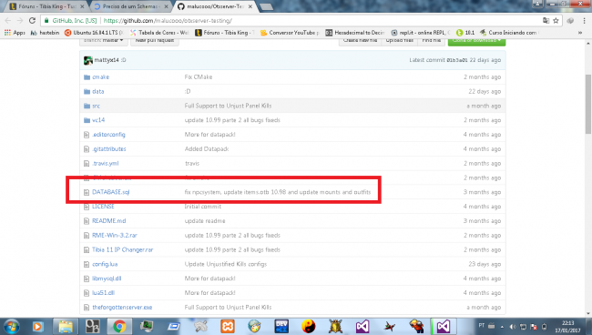Screen dimensions: 592x335
Task: Click the Upload files button
Action: (x=400, y=42)
